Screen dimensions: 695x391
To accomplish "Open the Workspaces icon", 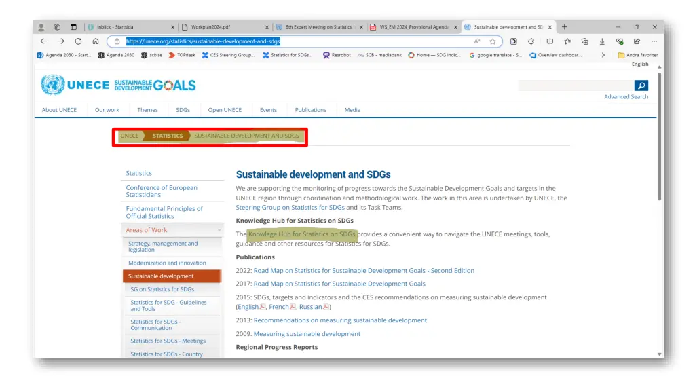I will click(x=57, y=27).
